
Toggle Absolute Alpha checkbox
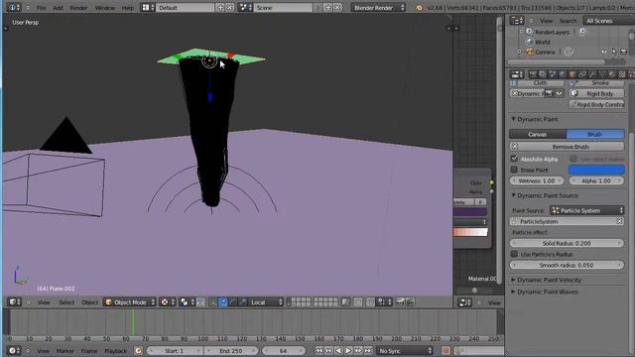(514, 159)
